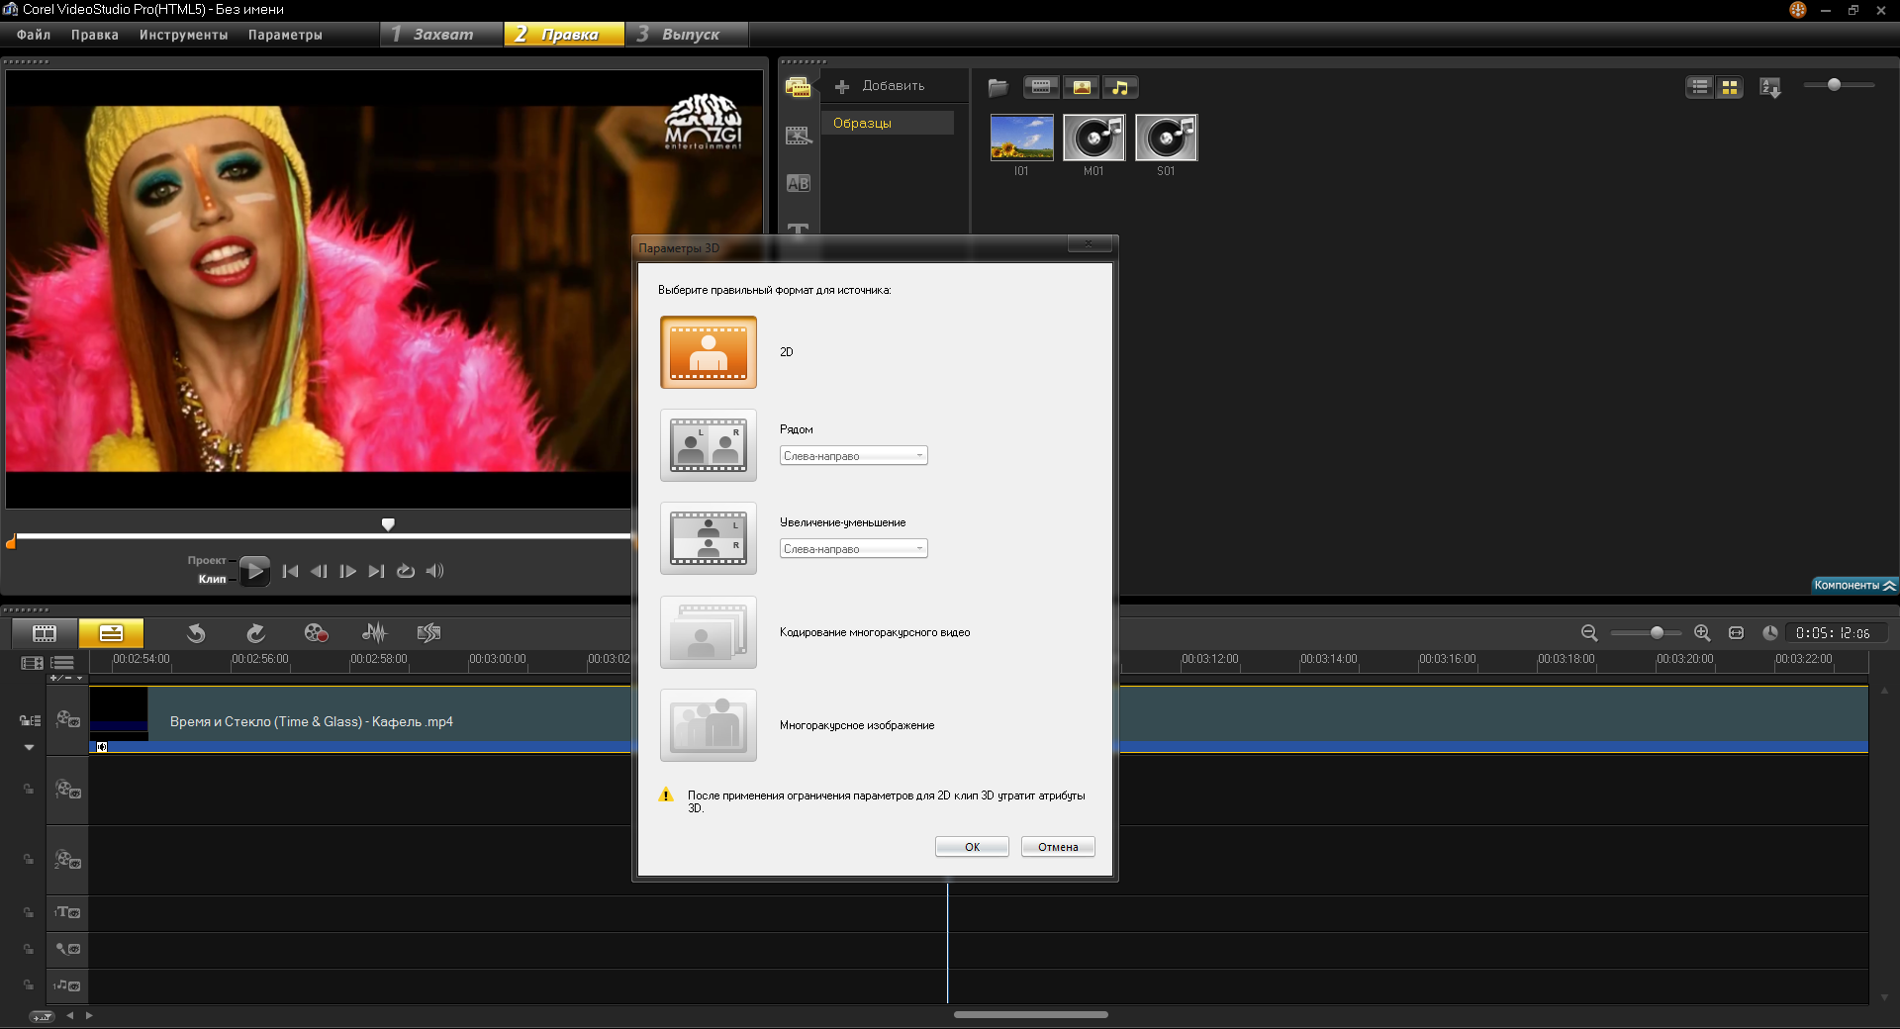This screenshot has height=1029, width=1900.
Task: Open the Auto Music icon
Action: tap(428, 633)
